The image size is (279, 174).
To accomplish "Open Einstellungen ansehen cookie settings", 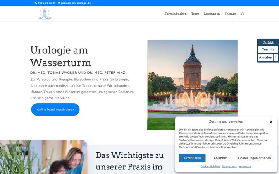I will [x=255, y=158].
